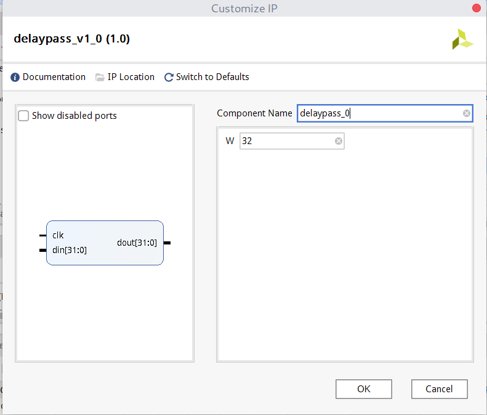Image resolution: width=487 pixels, height=415 pixels.
Task: Click the Cancel button
Action: (x=439, y=389)
